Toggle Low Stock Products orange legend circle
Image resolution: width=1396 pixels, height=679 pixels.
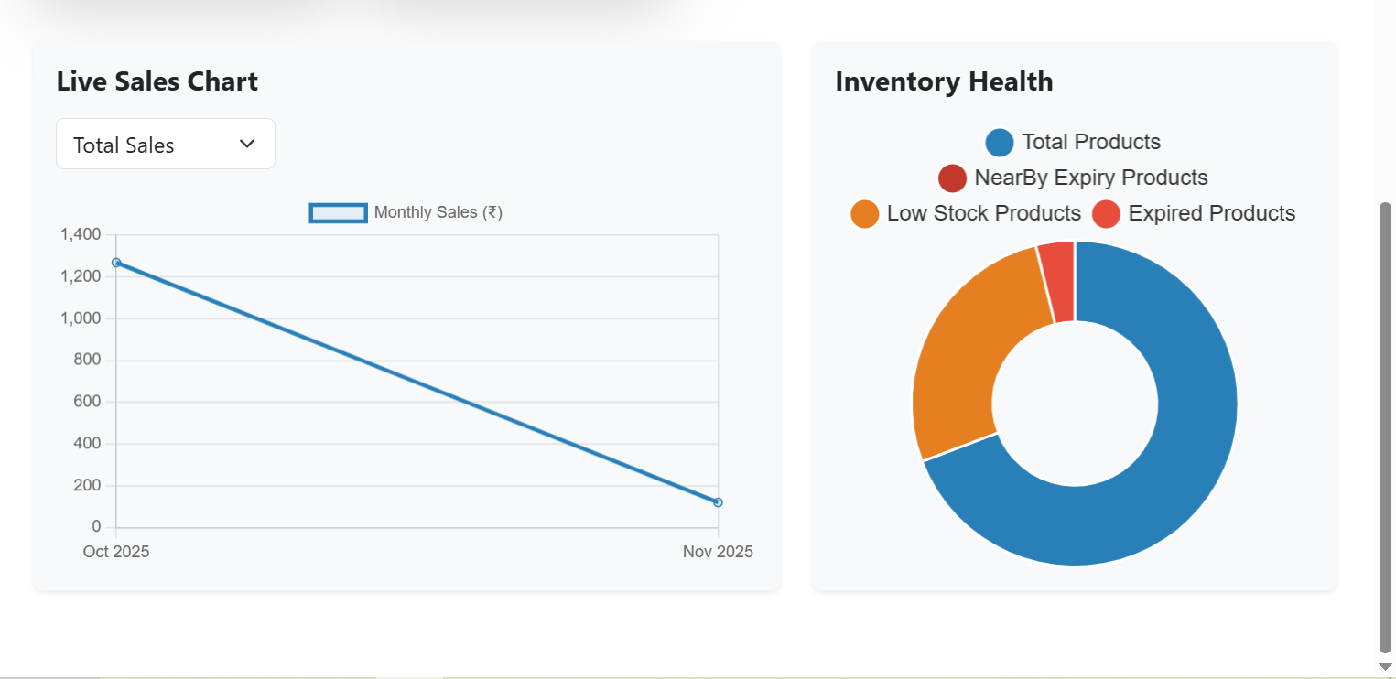[x=864, y=214]
